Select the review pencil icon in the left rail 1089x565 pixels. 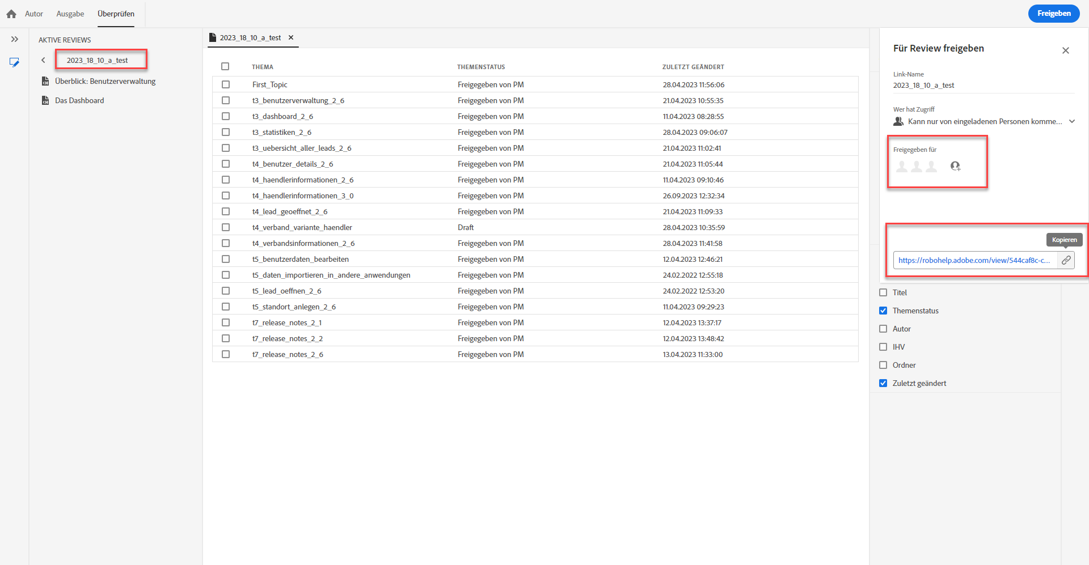15,62
